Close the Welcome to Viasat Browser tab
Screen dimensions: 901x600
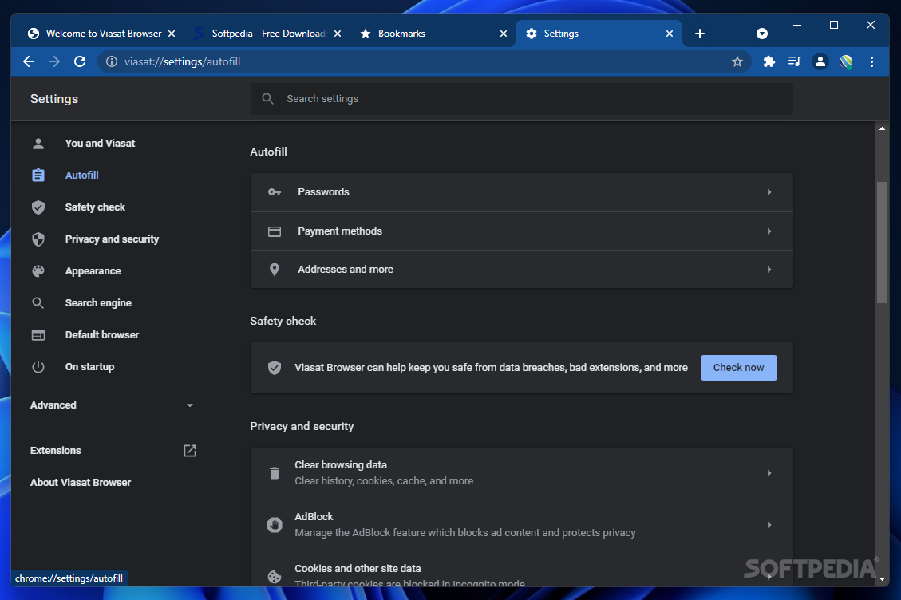[172, 34]
